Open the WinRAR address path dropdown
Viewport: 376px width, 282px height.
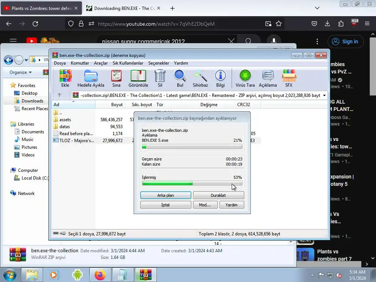pos(324,95)
